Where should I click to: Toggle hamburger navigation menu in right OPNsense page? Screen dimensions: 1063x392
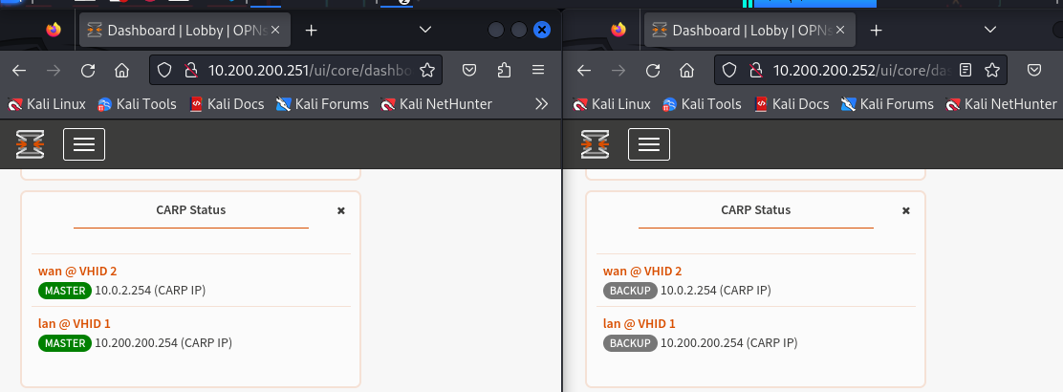(x=649, y=144)
